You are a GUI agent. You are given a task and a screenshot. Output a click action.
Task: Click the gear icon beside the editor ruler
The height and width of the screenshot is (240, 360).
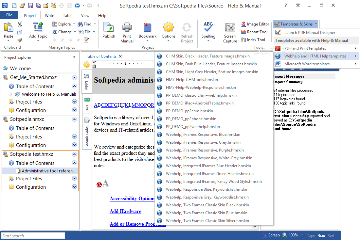click(86, 65)
